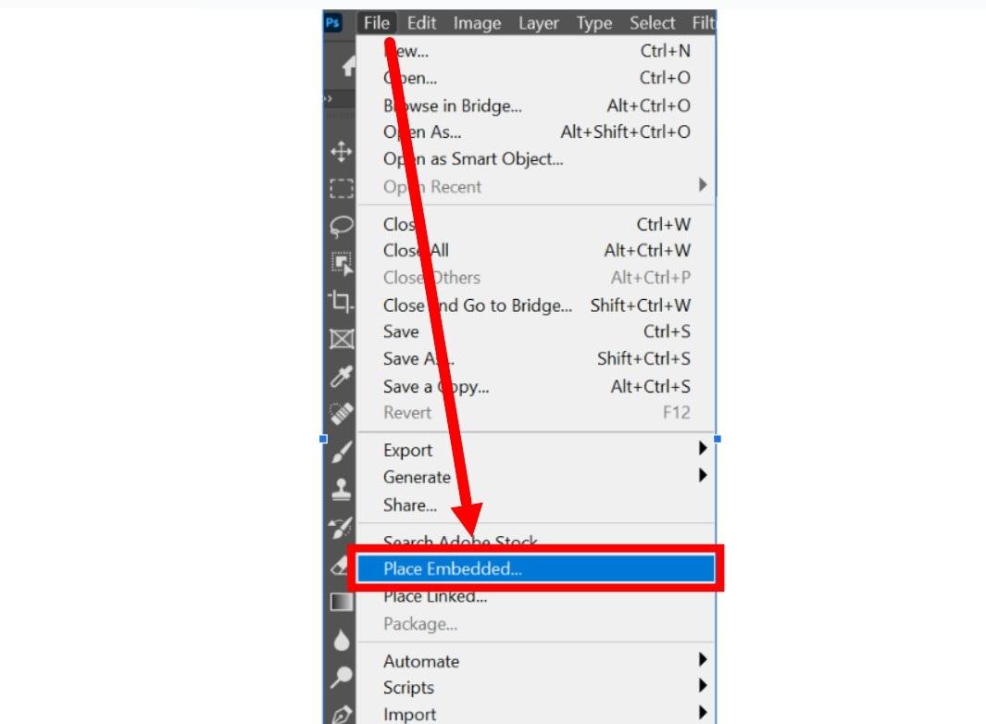Select the Rectangular Marquee tool

pos(341,188)
